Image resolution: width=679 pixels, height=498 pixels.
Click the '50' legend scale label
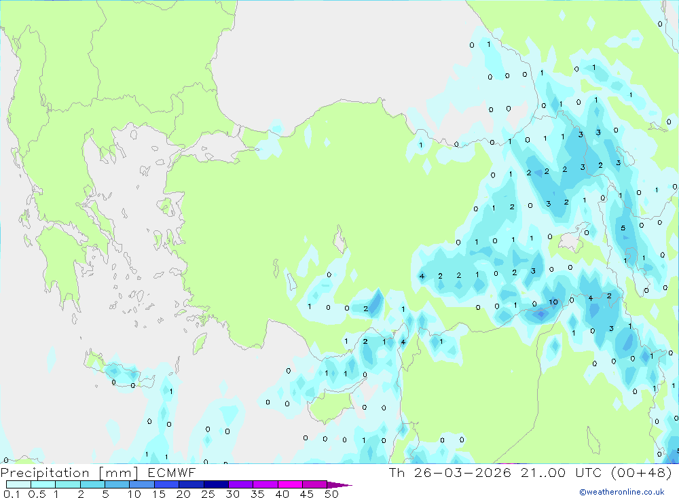331,494
